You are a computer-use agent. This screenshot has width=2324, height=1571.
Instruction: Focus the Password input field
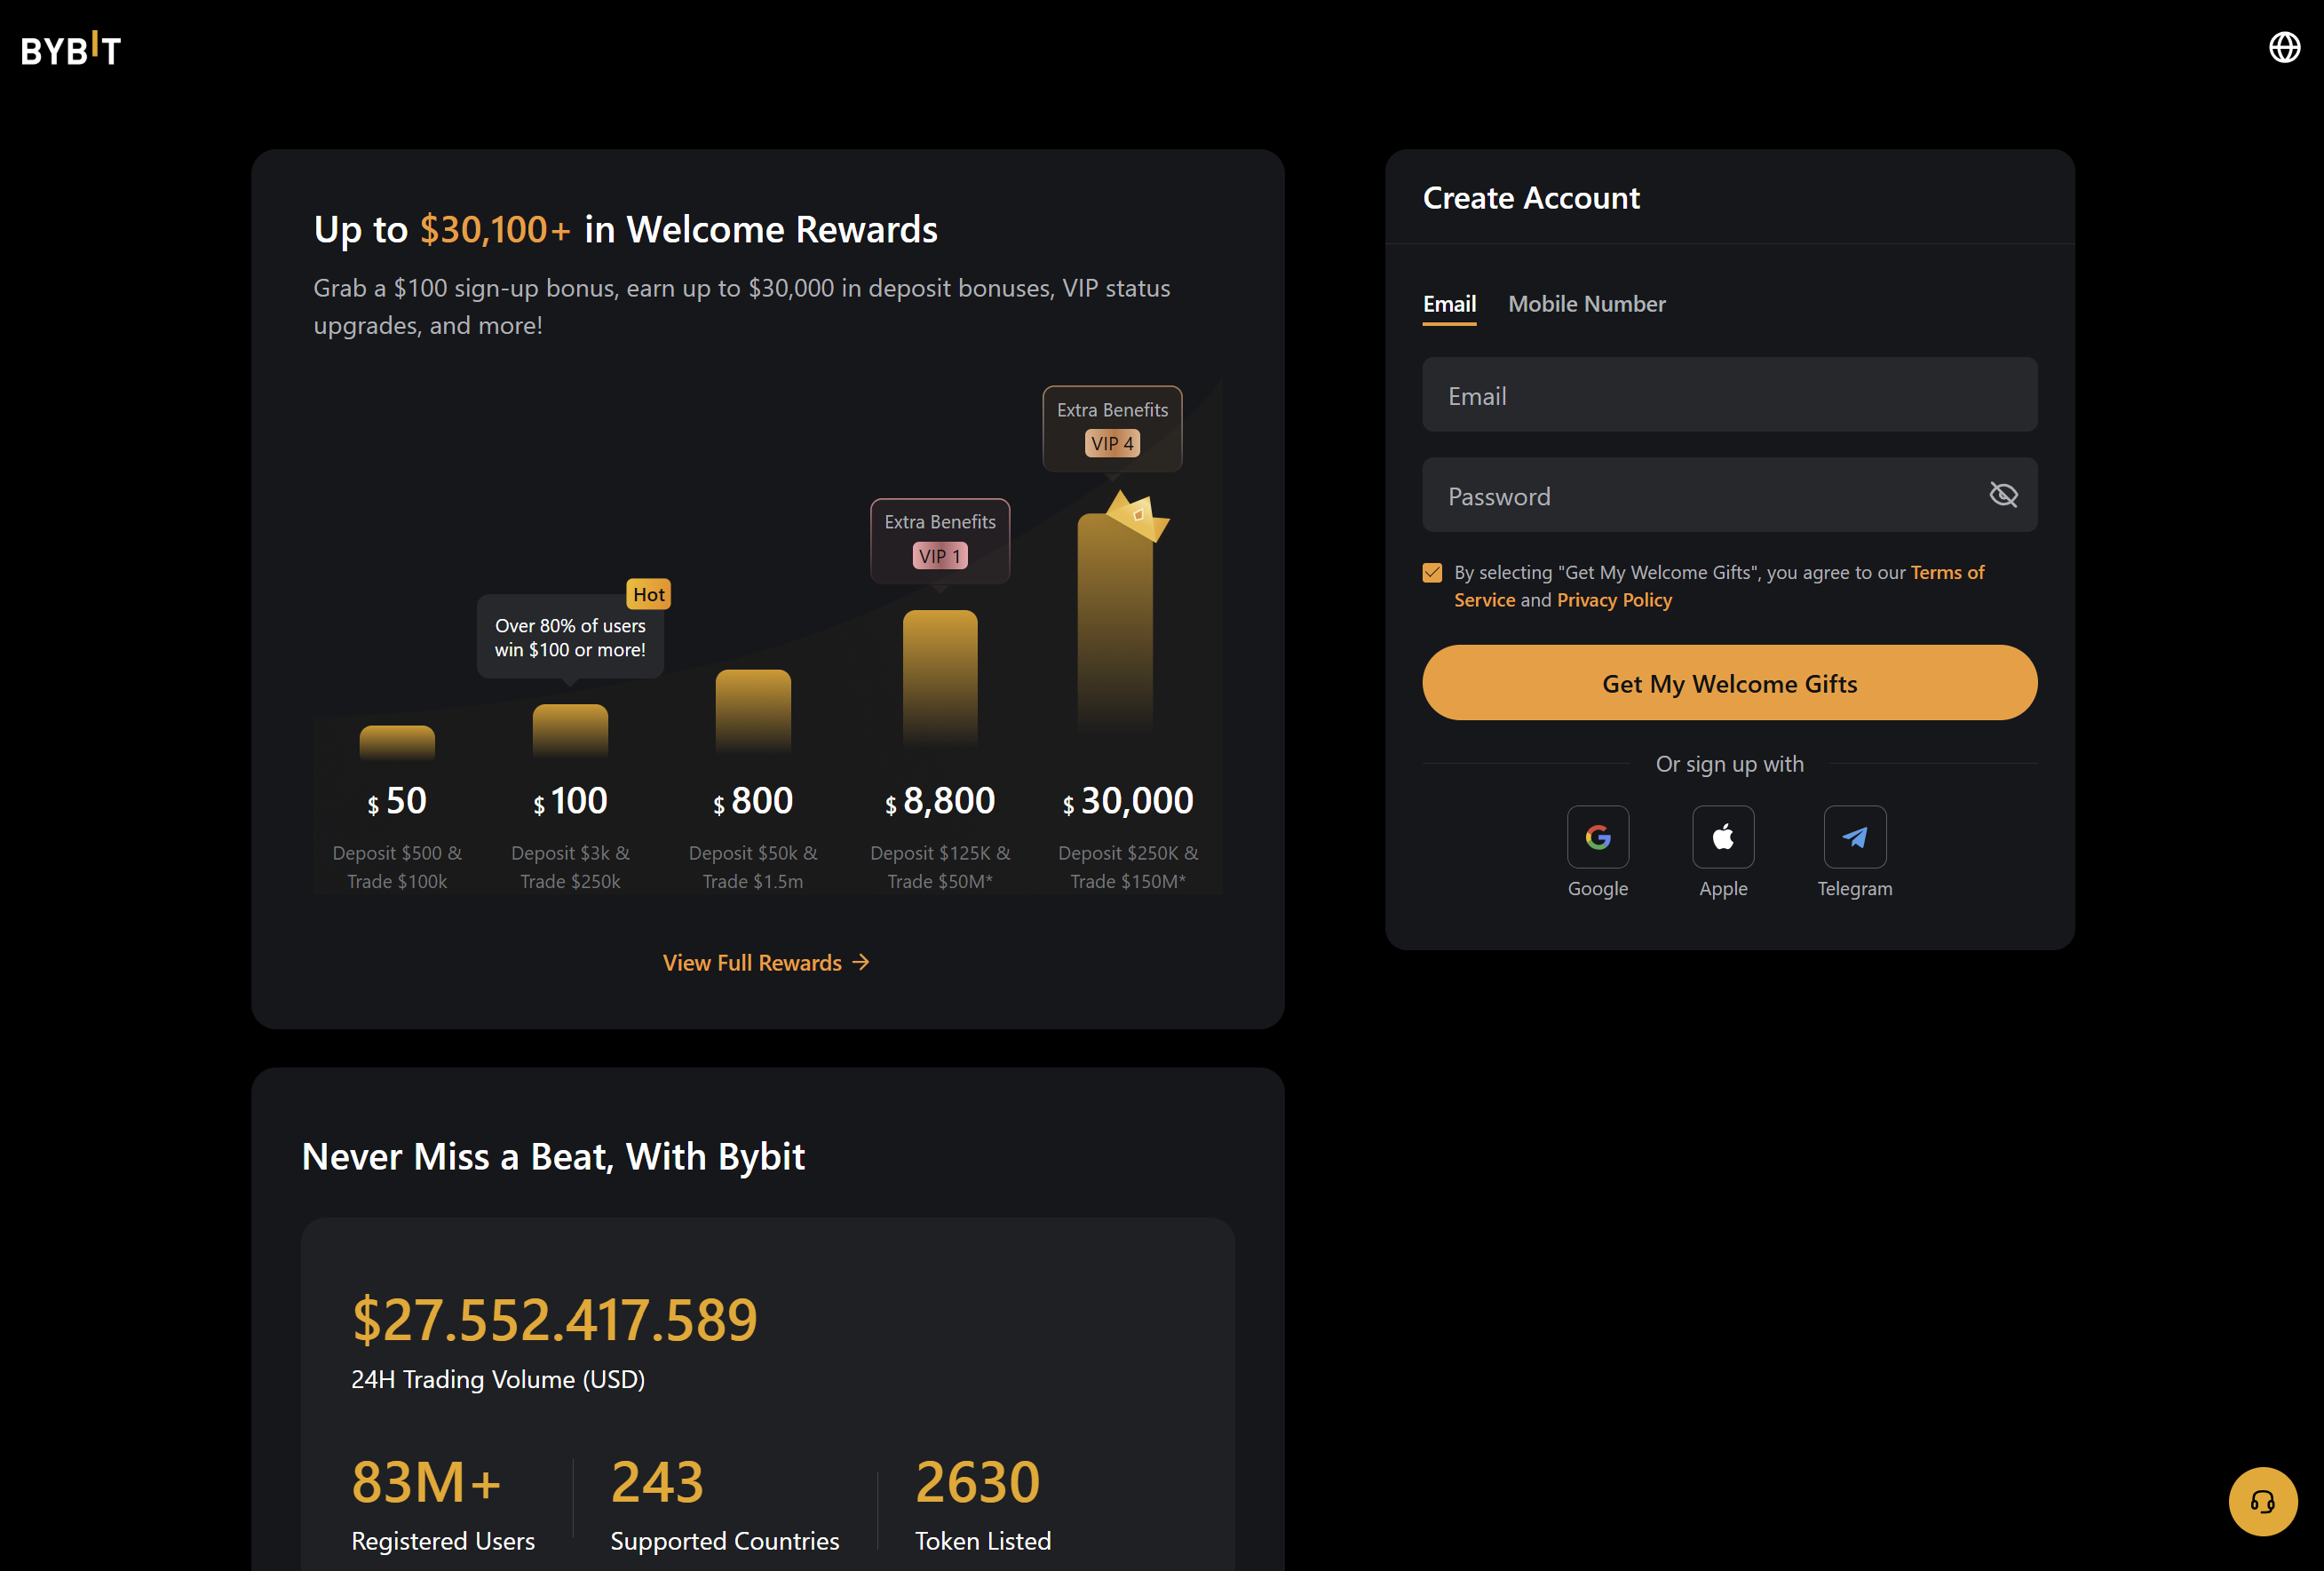click(x=1700, y=496)
